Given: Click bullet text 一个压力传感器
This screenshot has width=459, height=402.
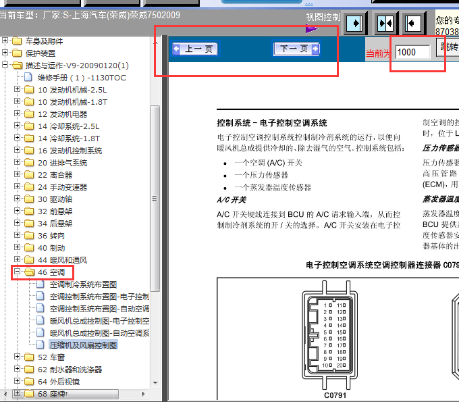Looking at the screenshot, I should (261, 175).
